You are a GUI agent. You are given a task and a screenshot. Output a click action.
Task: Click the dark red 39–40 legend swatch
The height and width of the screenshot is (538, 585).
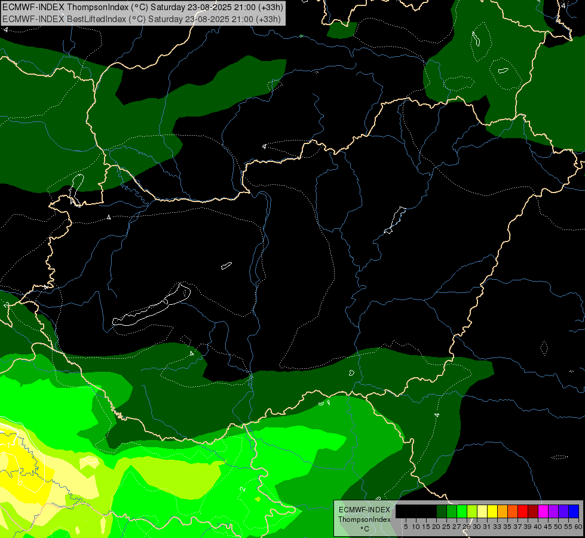coord(533,511)
